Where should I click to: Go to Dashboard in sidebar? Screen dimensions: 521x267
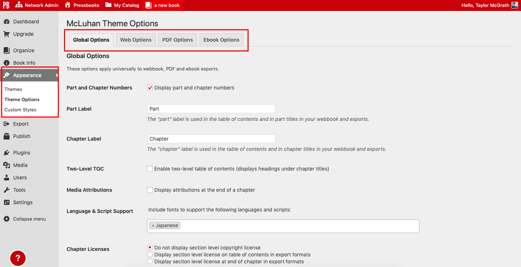pos(26,22)
